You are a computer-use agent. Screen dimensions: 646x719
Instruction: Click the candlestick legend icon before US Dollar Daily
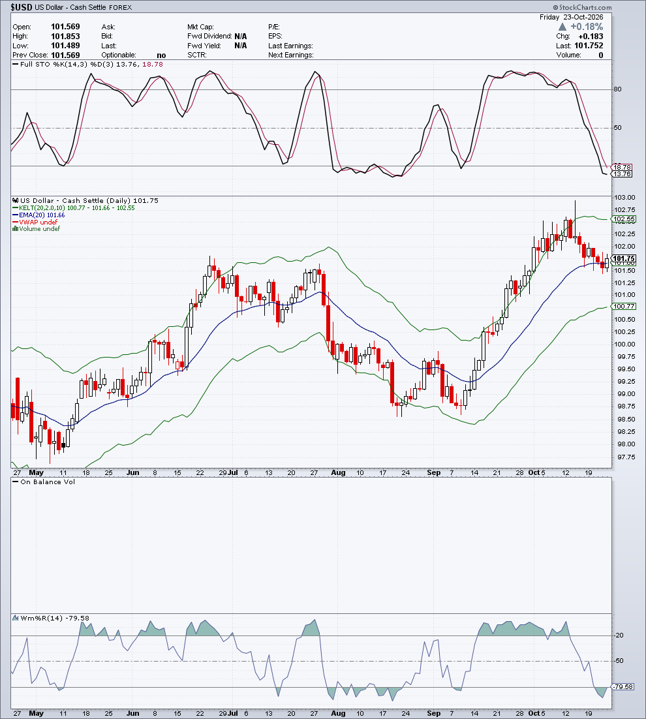[16, 200]
